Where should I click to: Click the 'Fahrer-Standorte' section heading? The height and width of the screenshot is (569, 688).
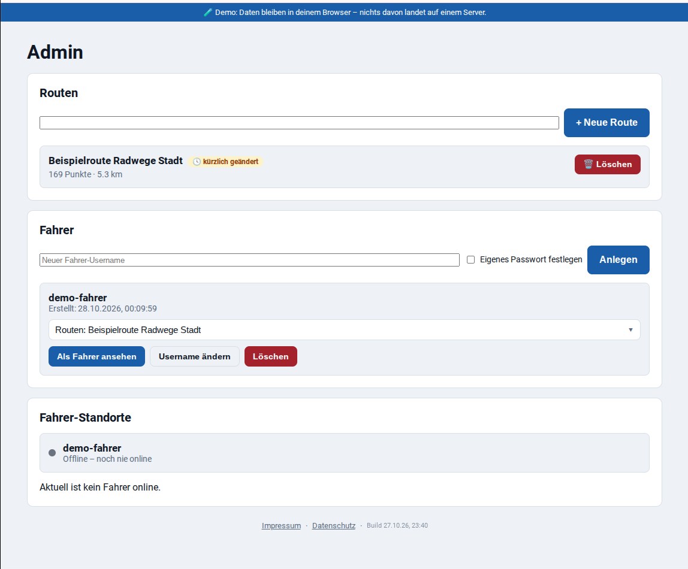click(x=85, y=417)
